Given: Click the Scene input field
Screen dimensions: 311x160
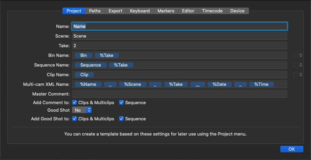Looking at the screenshot, I should pyautogui.click(x=180, y=36).
